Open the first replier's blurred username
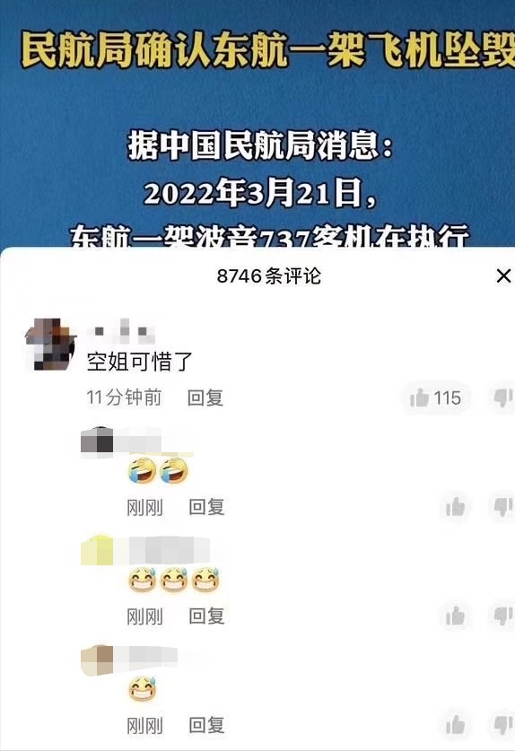This screenshot has width=515, height=751. (x=138, y=441)
